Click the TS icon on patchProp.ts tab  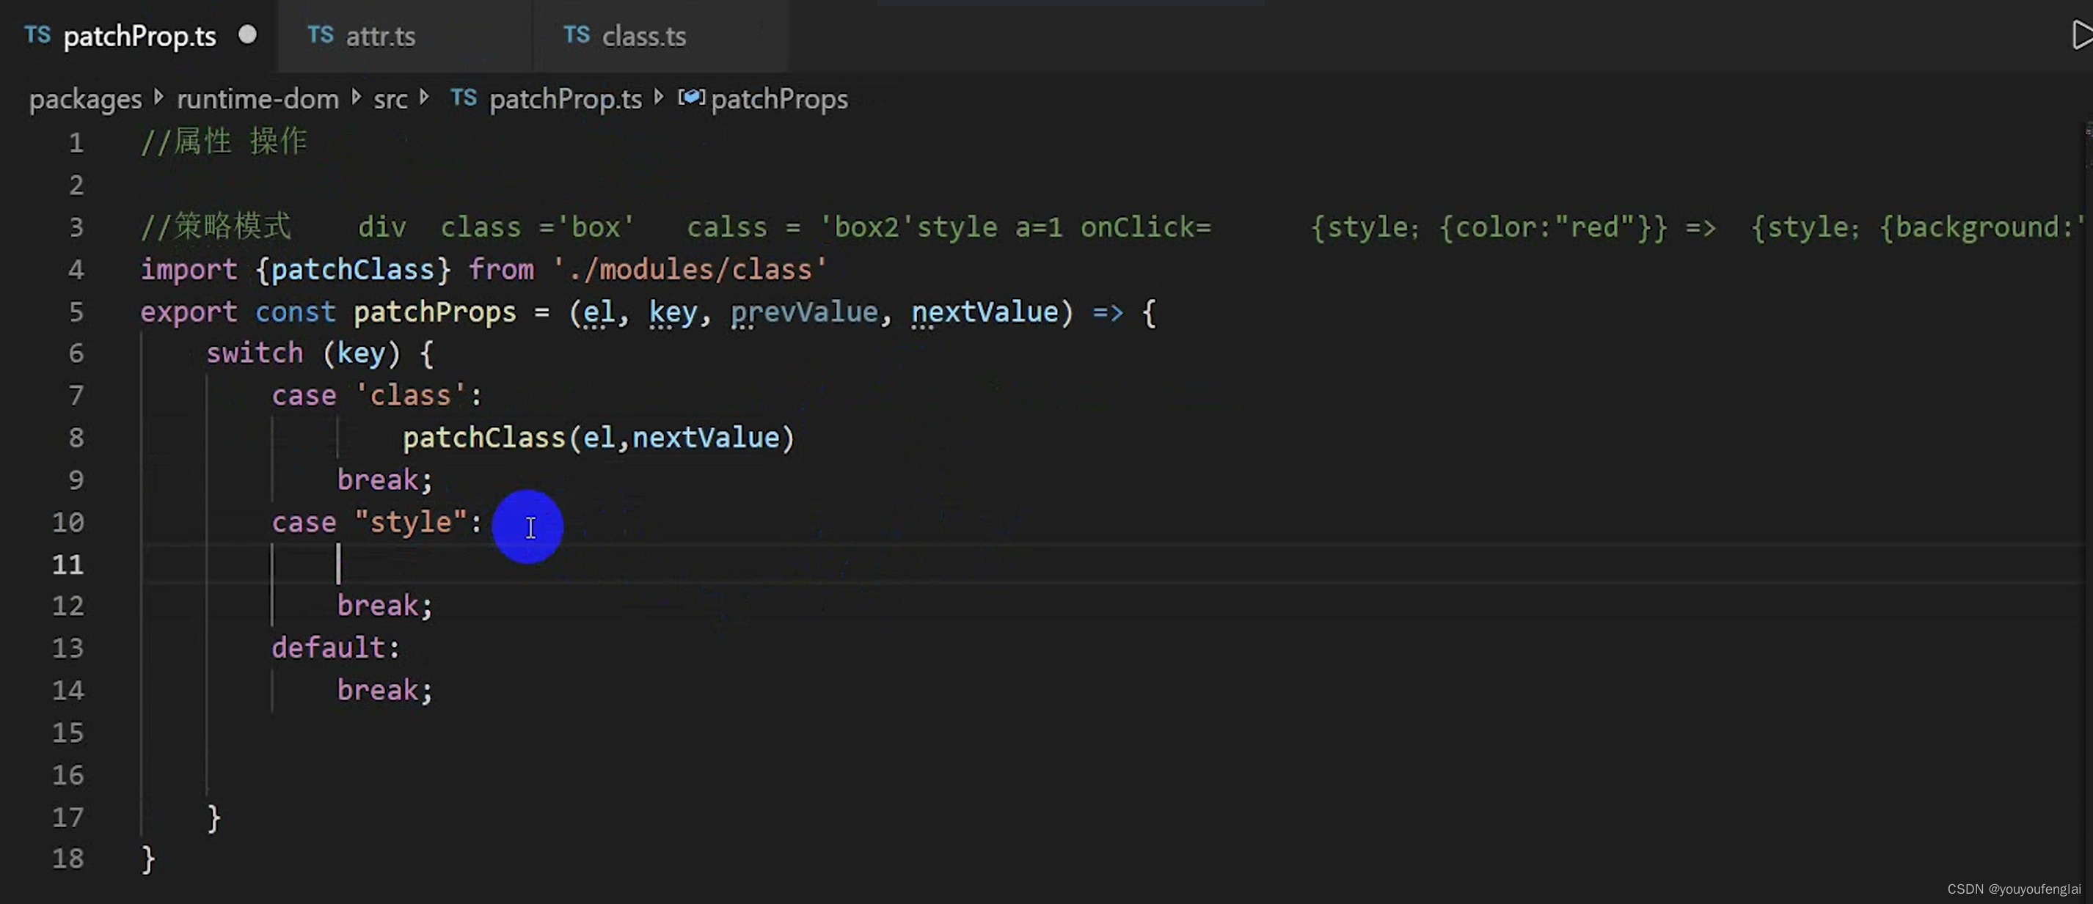pos(37,35)
